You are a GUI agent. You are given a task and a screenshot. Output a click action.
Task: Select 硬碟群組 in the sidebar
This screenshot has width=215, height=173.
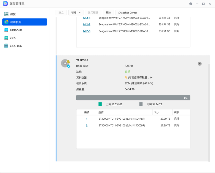(x=25, y=22)
